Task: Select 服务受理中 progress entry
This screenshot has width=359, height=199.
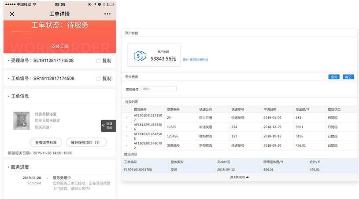Action: click(x=62, y=178)
